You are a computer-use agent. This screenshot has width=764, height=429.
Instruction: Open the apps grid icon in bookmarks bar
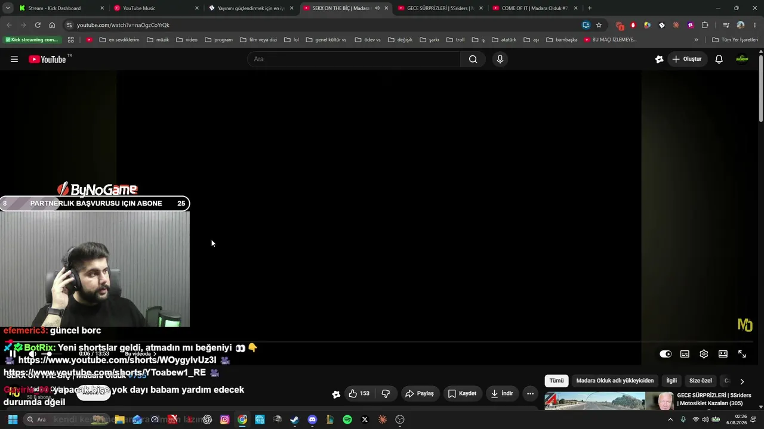(70, 40)
